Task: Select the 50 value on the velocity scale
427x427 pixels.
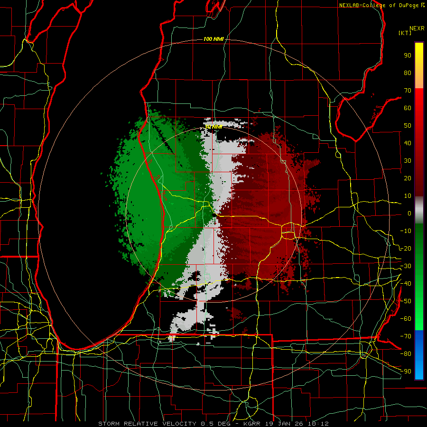Action: click(408, 126)
